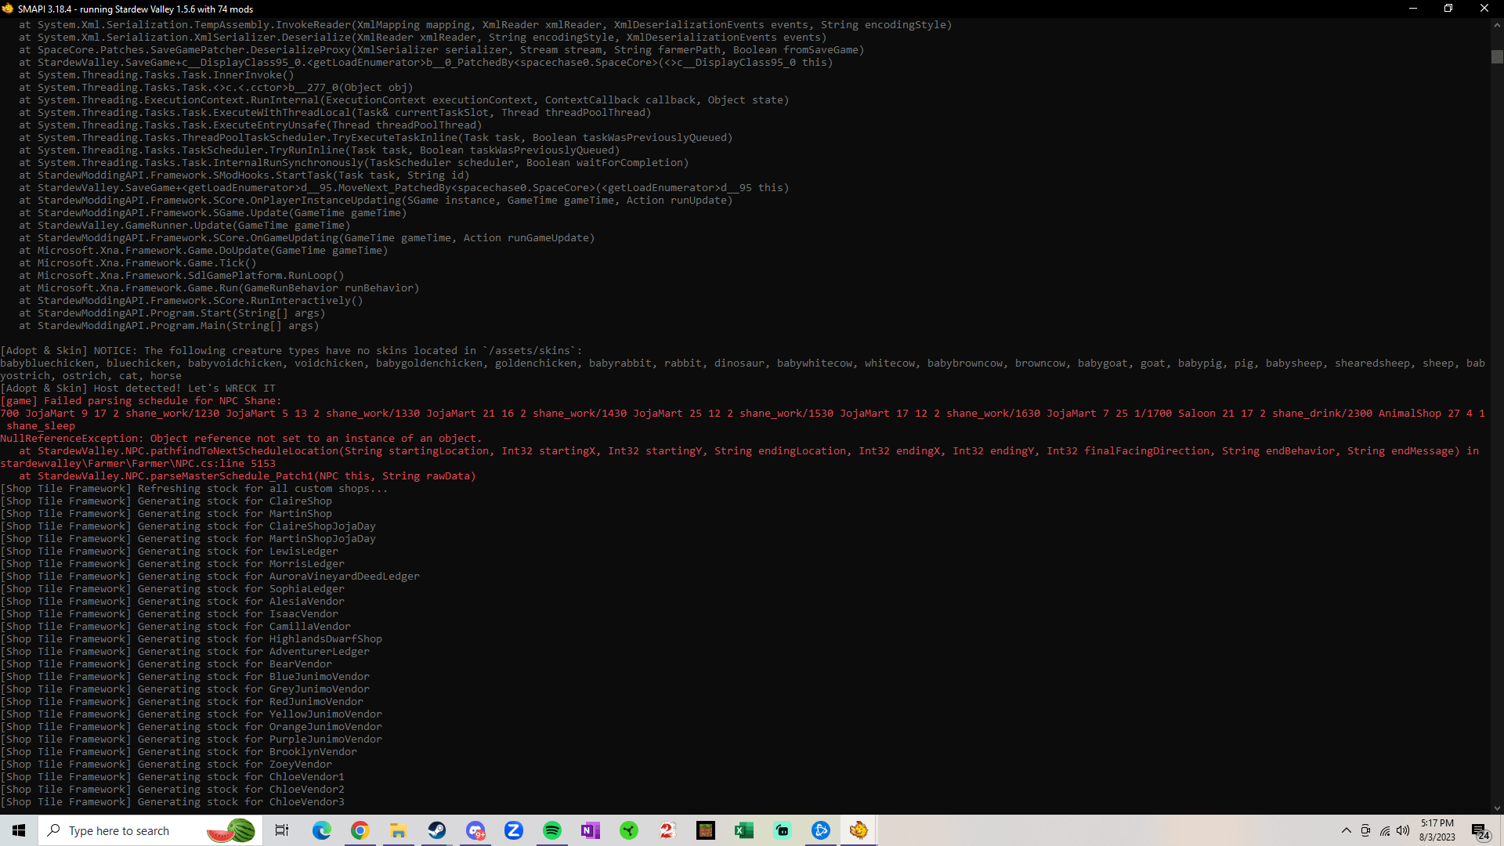Click 'Generating stock for HighlandsDwarfShop' line
The height and width of the screenshot is (846, 1504).
[191, 639]
